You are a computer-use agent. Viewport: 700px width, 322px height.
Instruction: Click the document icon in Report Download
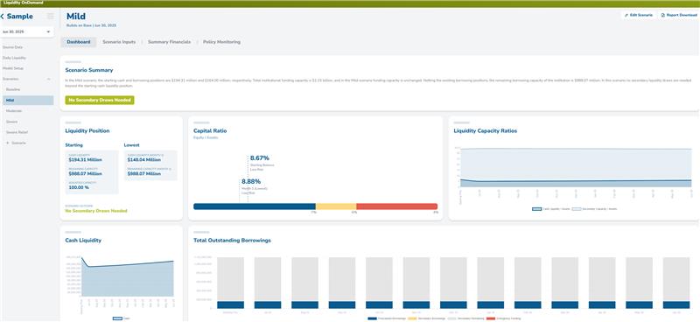663,15
